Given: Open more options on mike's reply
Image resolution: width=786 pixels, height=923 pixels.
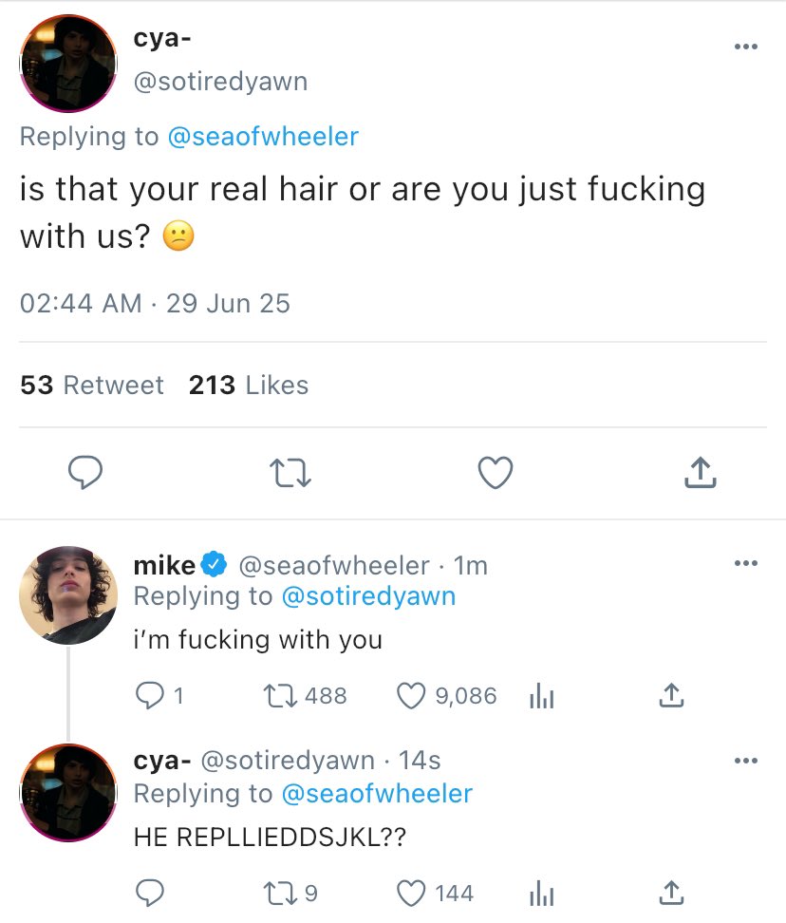Looking at the screenshot, I should click(x=746, y=564).
